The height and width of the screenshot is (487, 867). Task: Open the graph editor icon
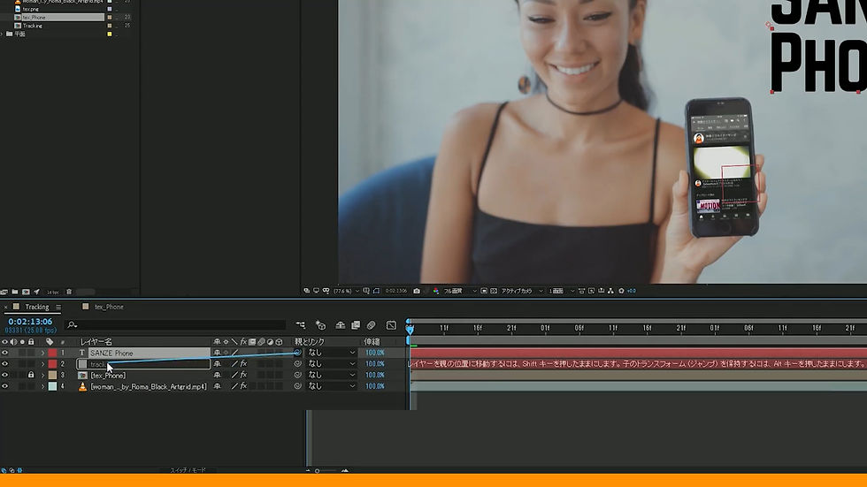[391, 325]
